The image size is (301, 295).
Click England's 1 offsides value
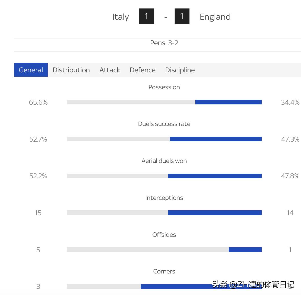290,250
